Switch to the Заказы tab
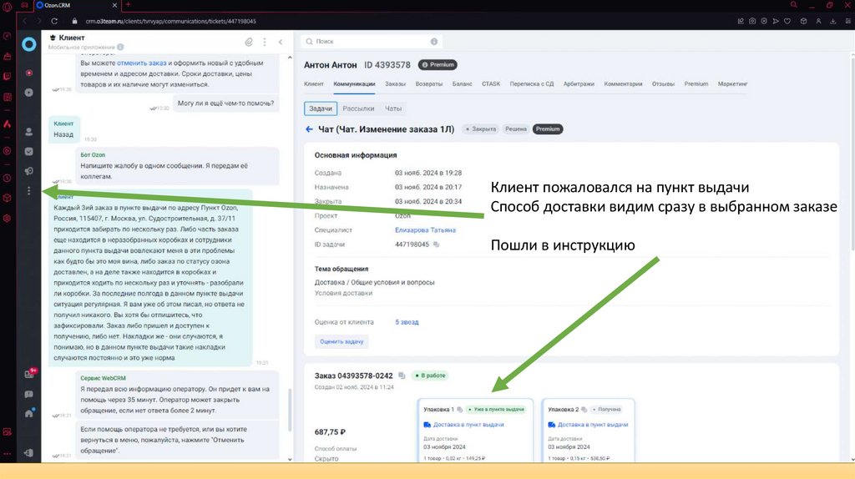Image resolution: width=855 pixels, height=479 pixels. tap(395, 84)
